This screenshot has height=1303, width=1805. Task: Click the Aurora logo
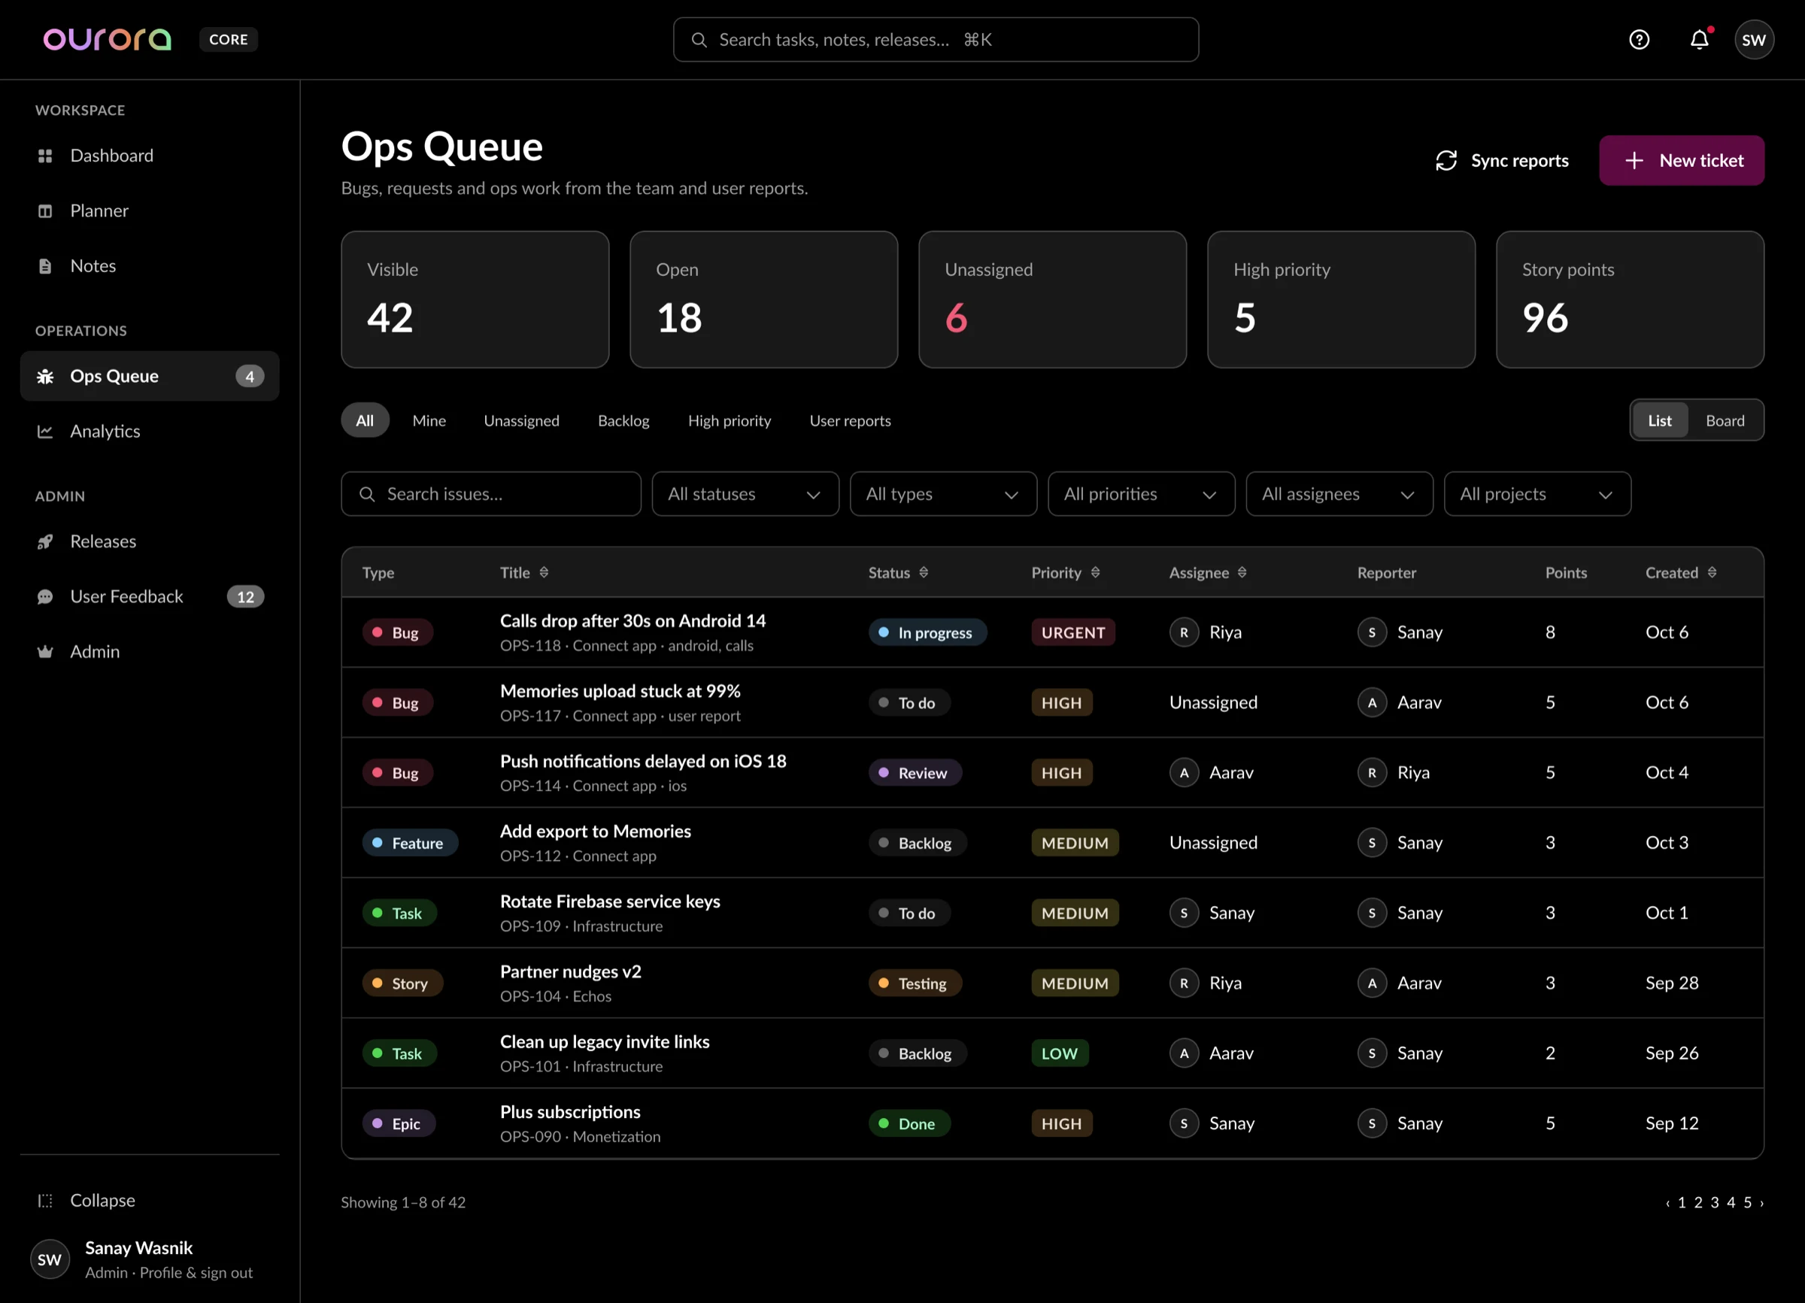(x=108, y=39)
